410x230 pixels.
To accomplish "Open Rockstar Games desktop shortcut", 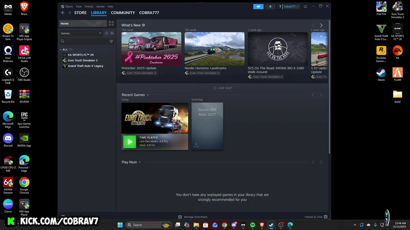I will click(x=381, y=54).
